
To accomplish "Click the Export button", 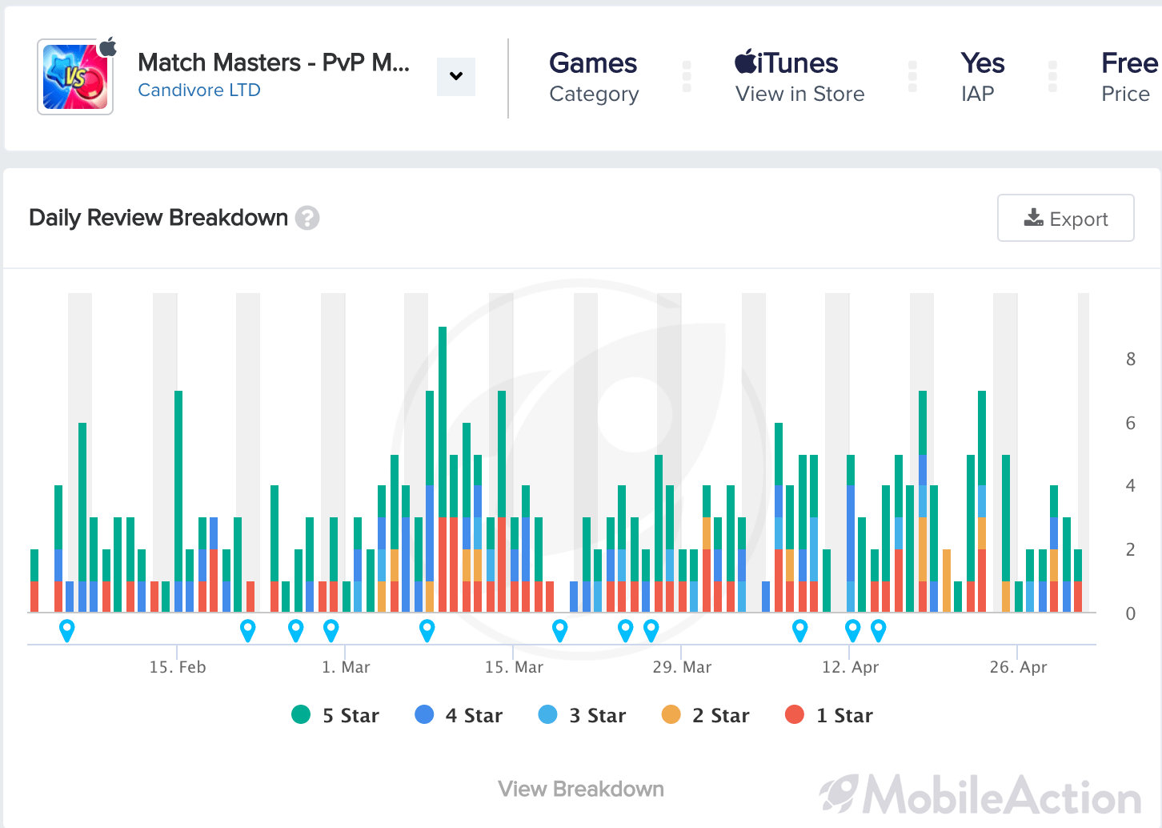I will [x=1066, y=218].
